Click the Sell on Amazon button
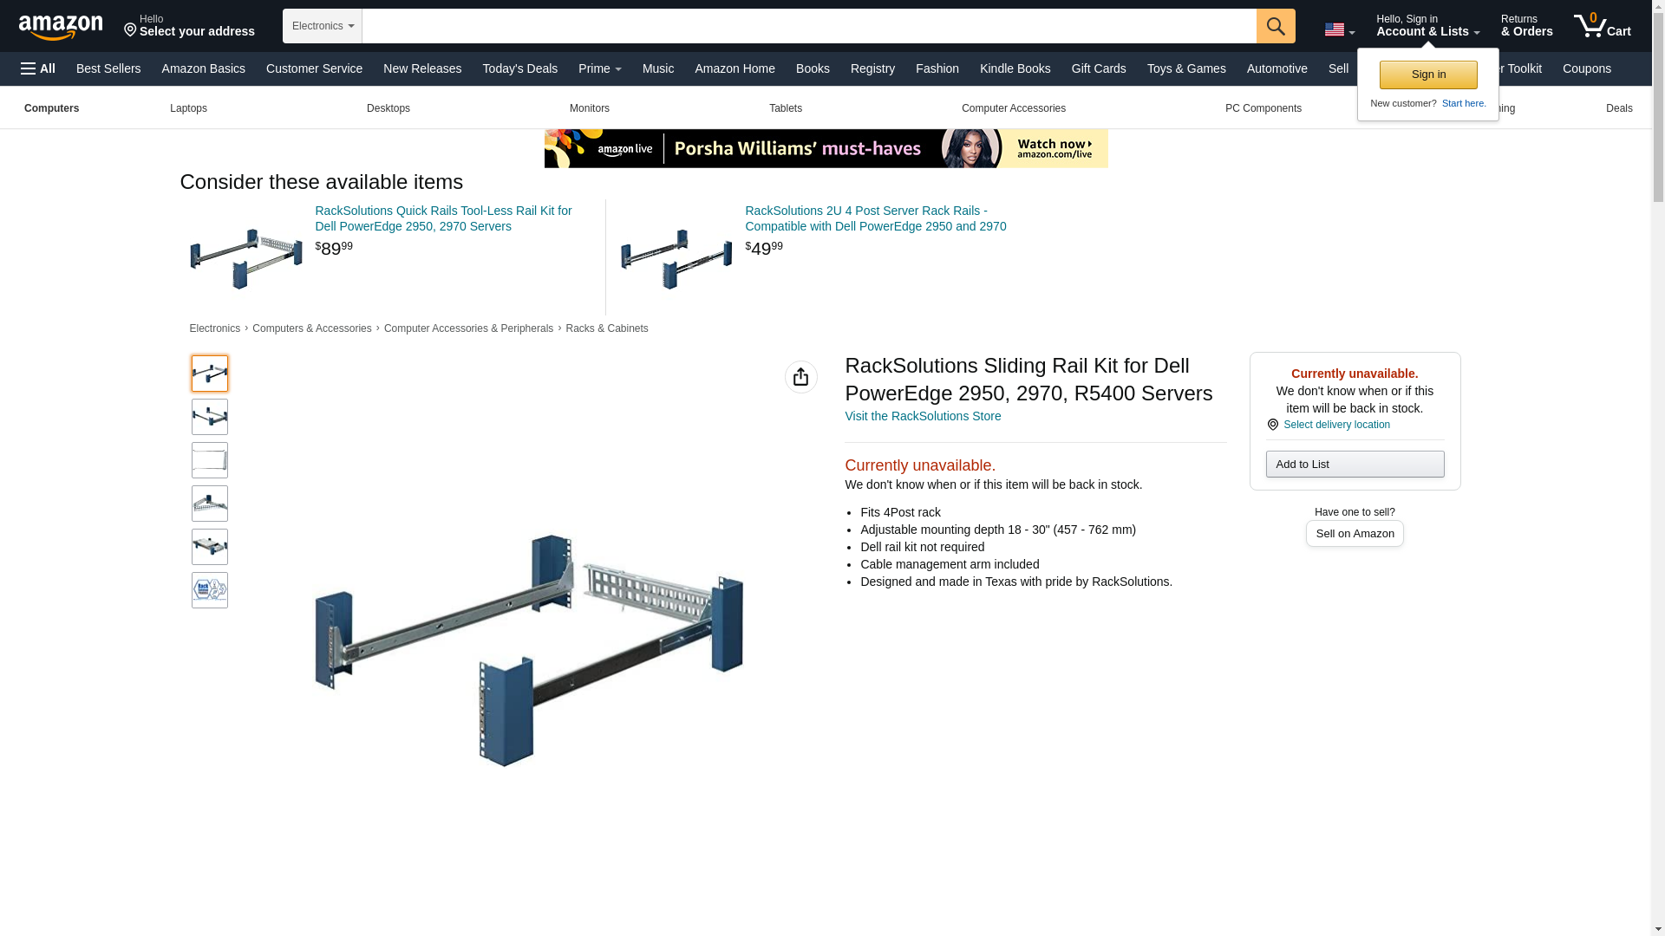The width and height of the screenshot is (1665, 936). [x=1355, y=533]
